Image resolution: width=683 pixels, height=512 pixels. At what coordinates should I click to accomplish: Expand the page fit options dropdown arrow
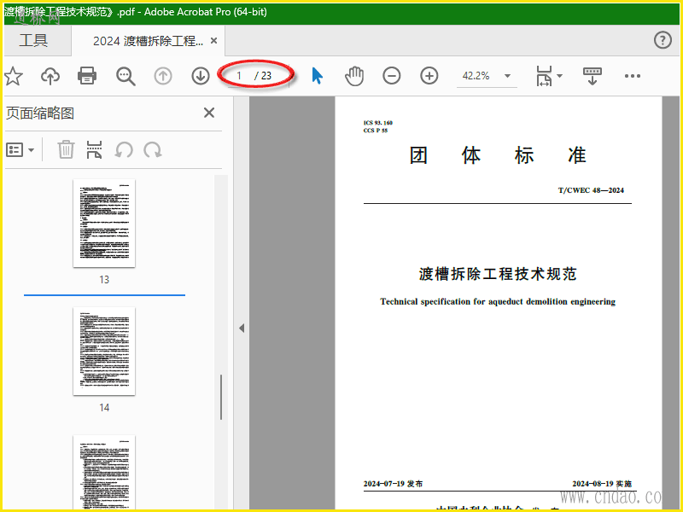560,76
